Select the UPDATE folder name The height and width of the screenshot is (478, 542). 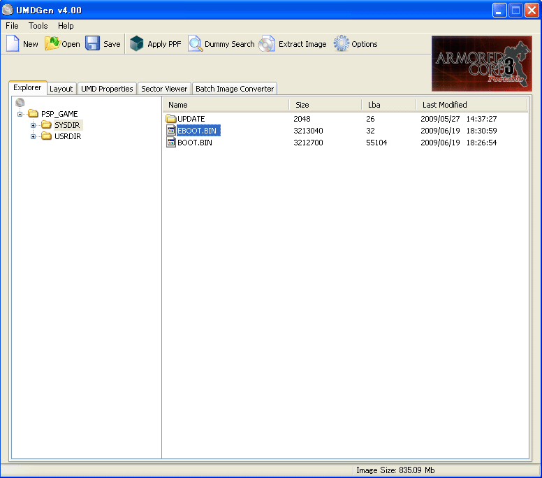click(191, 119)
